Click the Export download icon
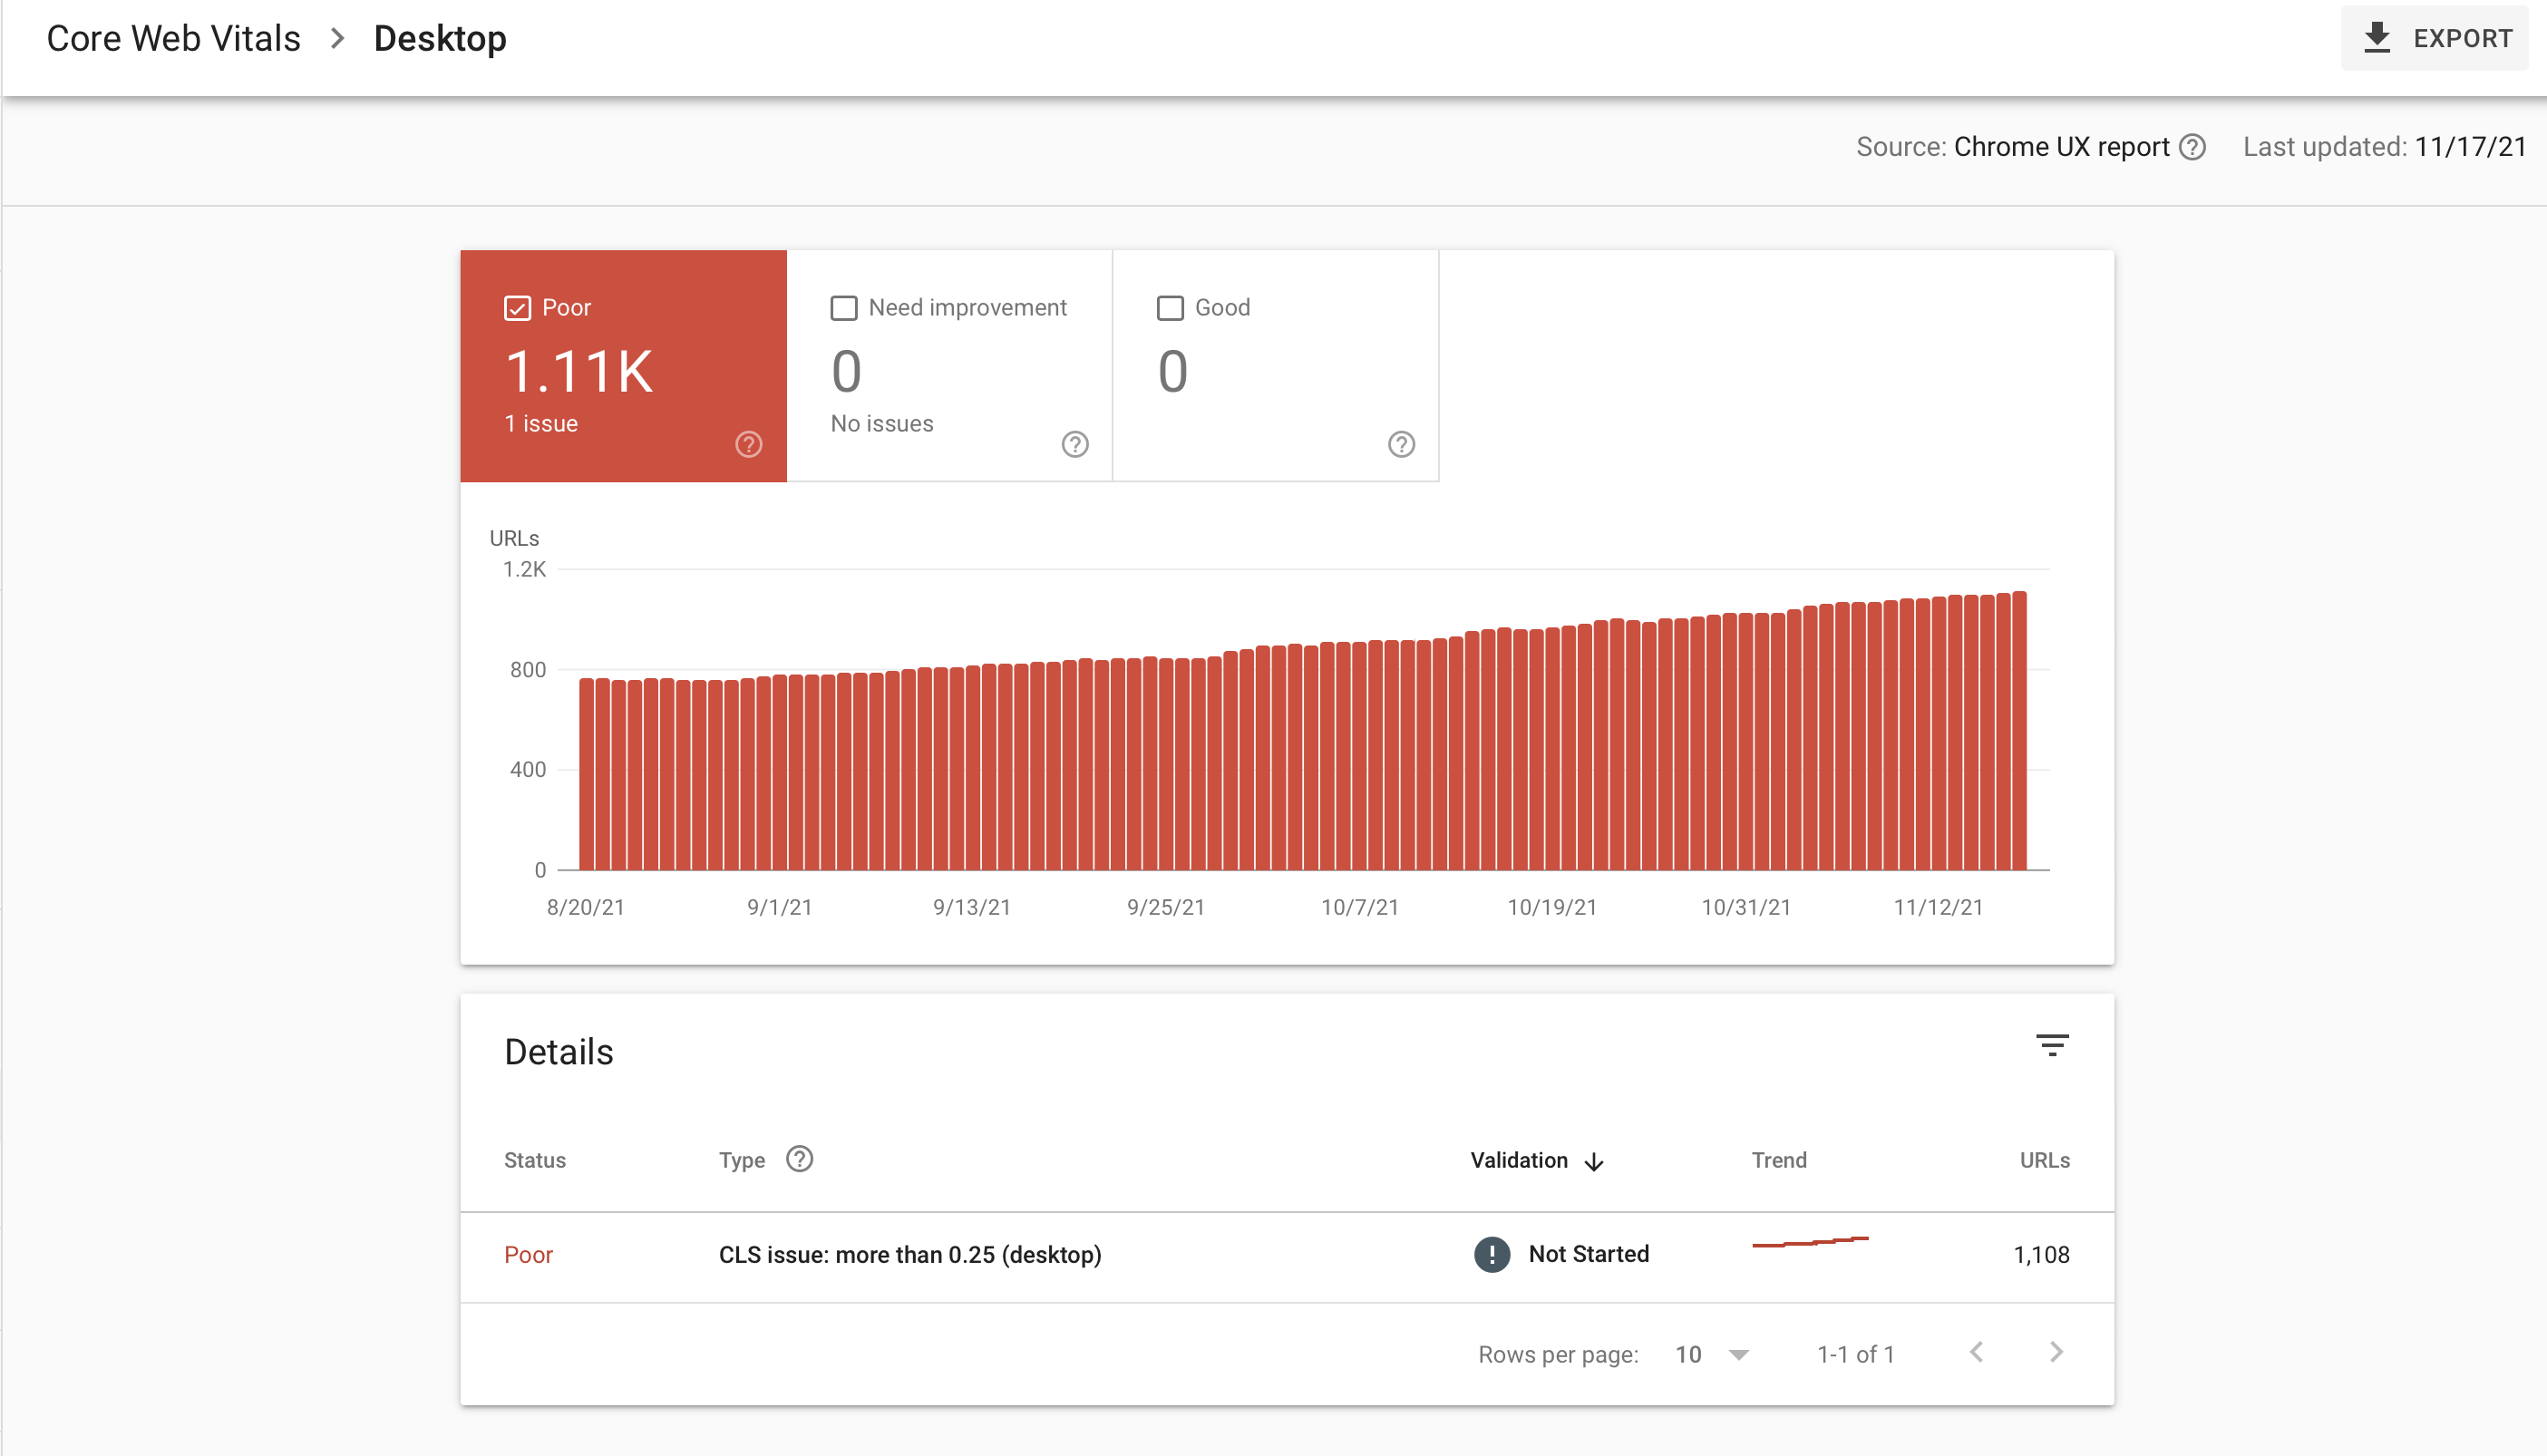 click(2376, 38)
